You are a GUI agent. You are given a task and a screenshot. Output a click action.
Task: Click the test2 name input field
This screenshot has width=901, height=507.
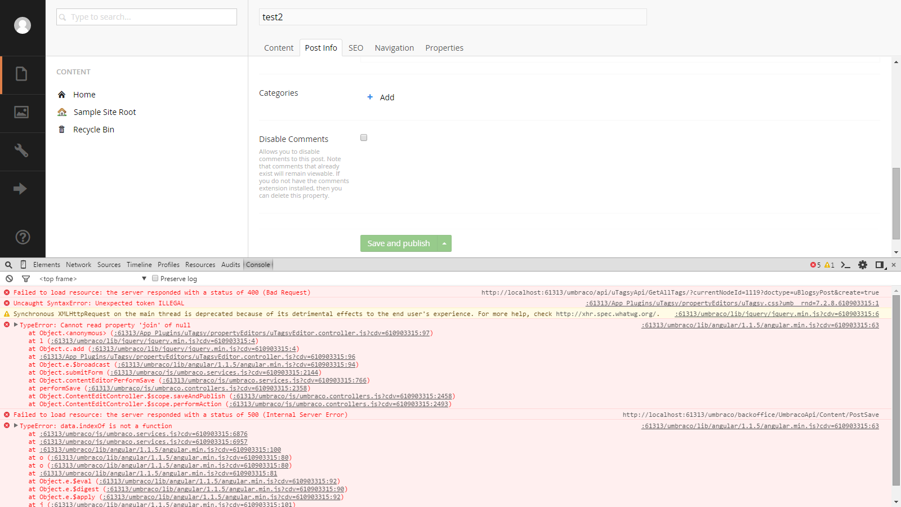[x=453, y=17]
